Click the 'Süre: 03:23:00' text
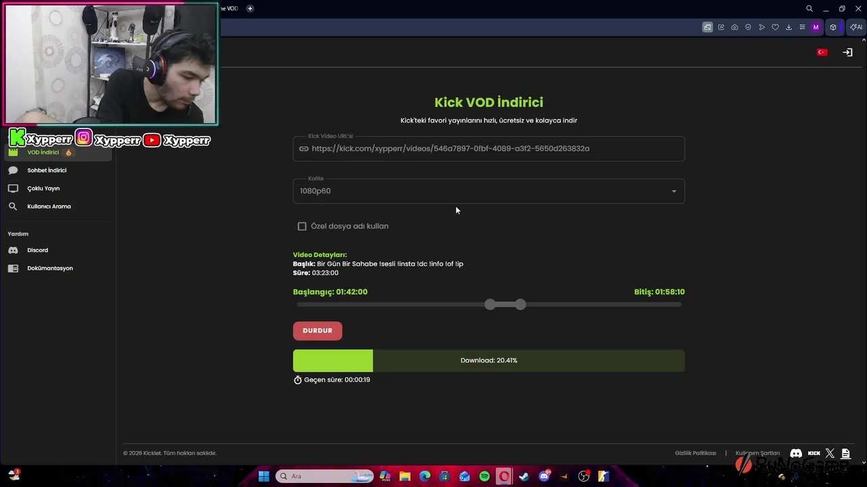The height and width of the screenshot is (487, 867). pos(316,273)
